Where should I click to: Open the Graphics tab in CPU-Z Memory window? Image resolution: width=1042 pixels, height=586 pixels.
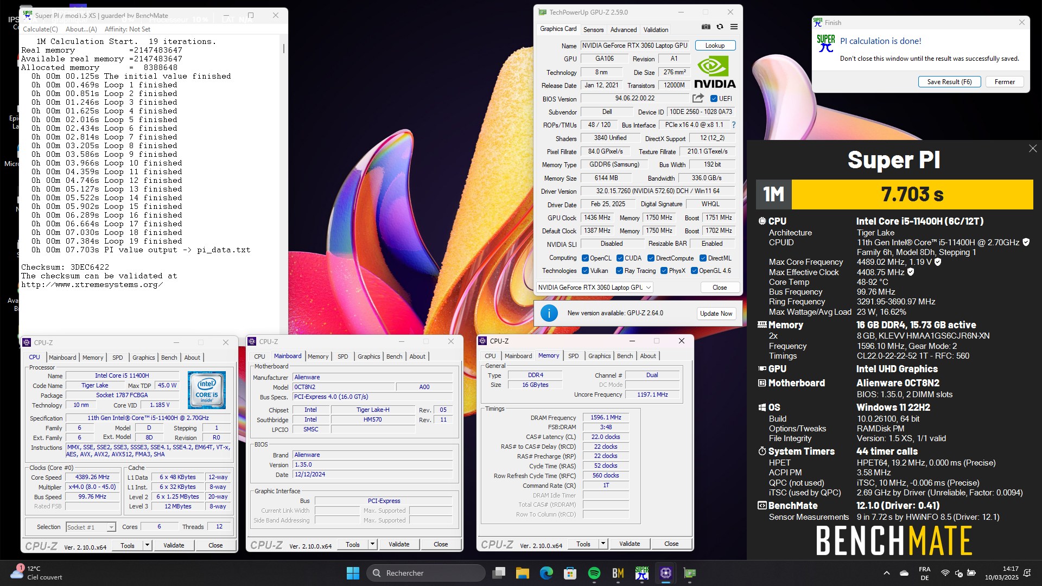point(600,356)
